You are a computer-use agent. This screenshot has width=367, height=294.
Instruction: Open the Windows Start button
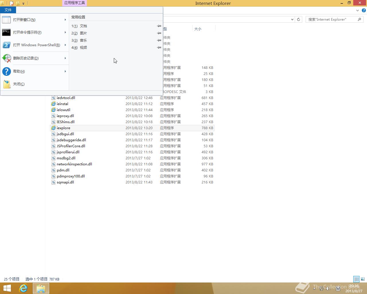pos(7,288)
